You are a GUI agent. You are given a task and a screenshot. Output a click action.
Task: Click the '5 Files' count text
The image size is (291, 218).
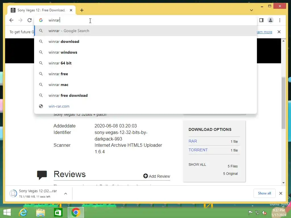tap(232, 166)
